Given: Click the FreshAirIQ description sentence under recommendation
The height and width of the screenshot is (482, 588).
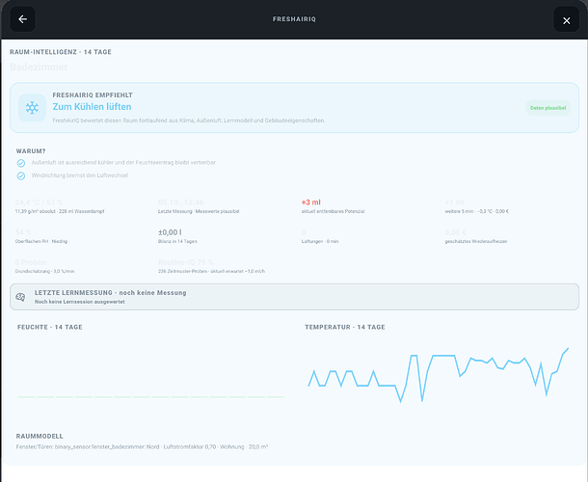Looking at the screenshot, I should (x=189, y=120).
